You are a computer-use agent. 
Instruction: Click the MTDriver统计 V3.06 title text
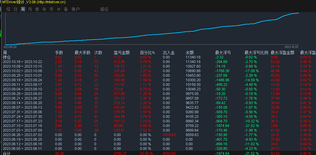34,2
